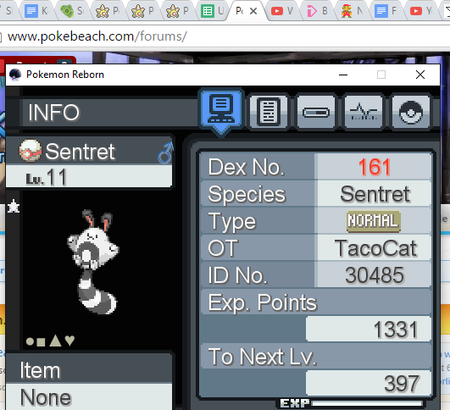Click the heart marking symbol
The image size is (450, 410).
69,341
